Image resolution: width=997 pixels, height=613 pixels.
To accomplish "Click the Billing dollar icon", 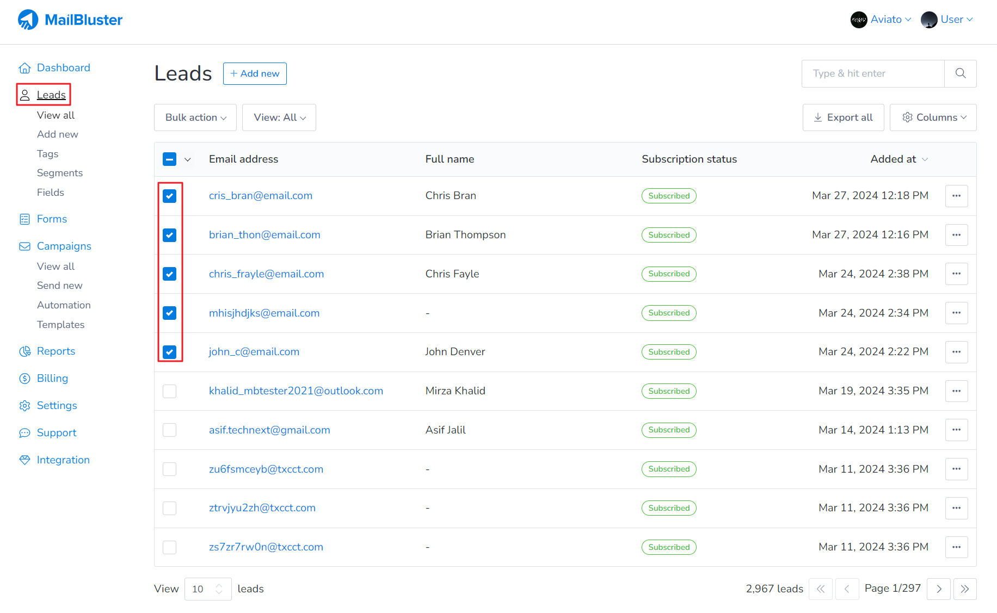I will click(x=24, y=379).
